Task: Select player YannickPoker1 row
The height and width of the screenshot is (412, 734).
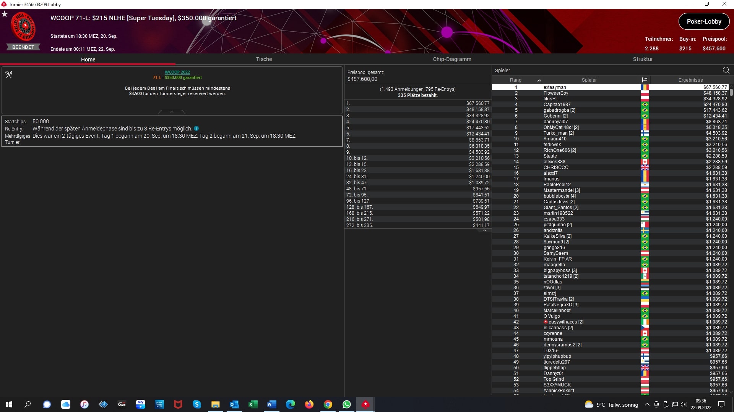Action: tap(610, 391)
